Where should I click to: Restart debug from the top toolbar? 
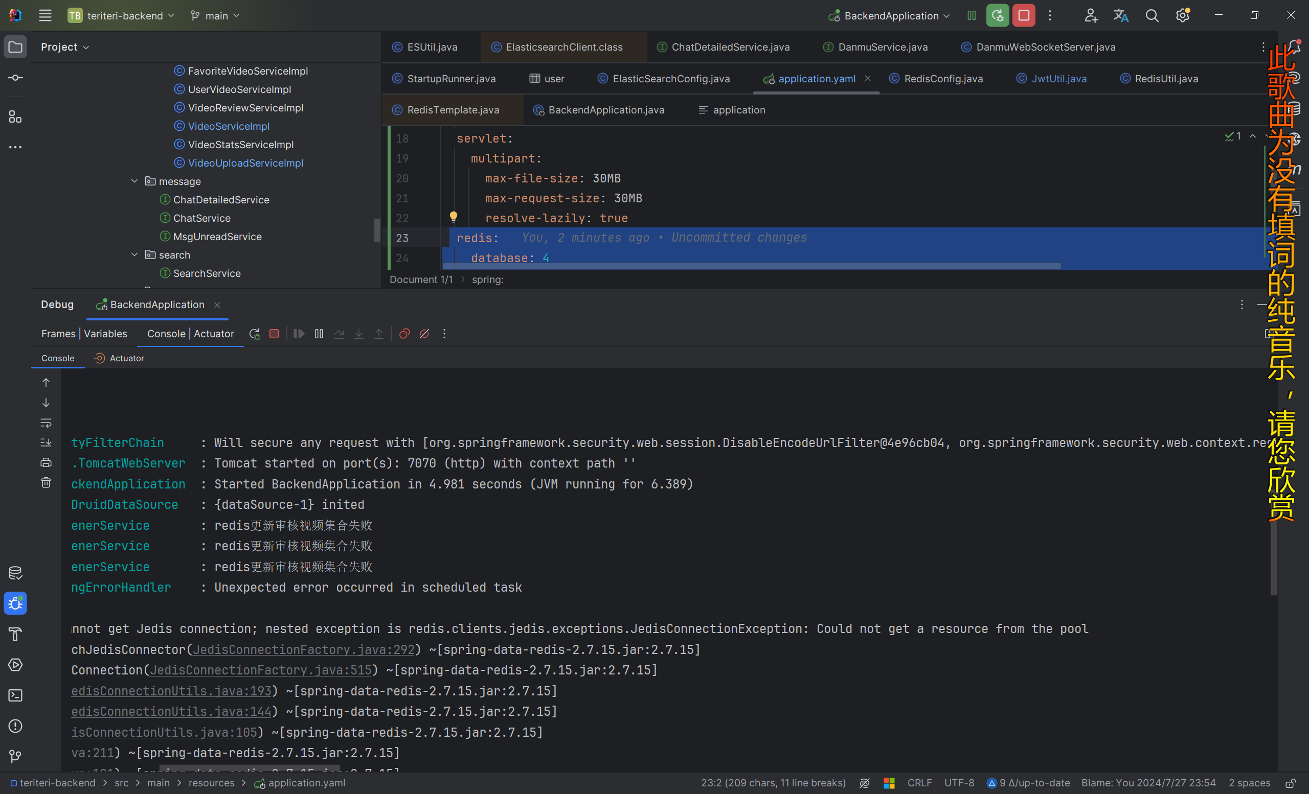[998, 15]
